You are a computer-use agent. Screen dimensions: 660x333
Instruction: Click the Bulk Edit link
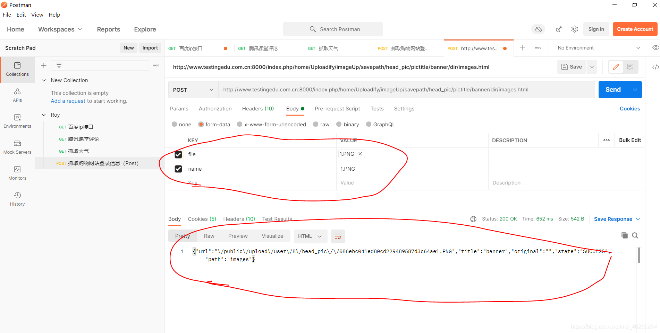pos(630,140)
